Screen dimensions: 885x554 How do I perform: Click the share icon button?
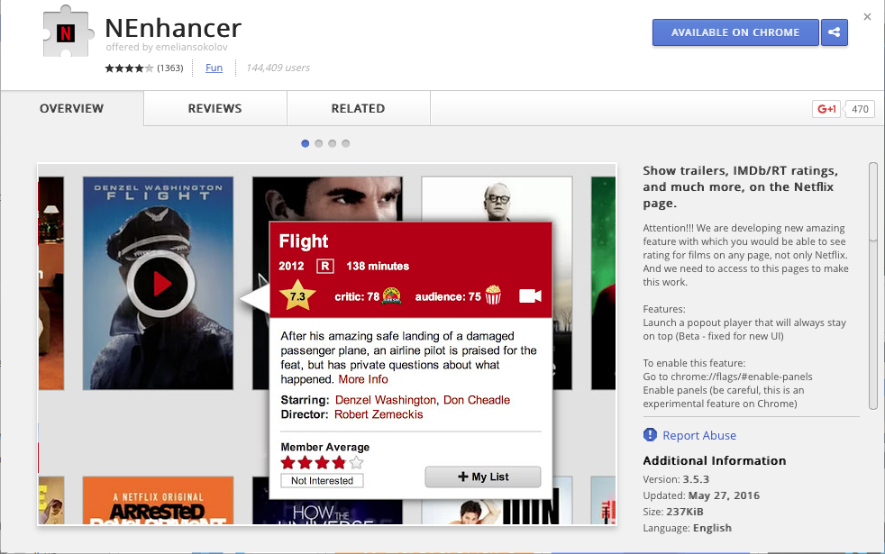tap(834, 32)
